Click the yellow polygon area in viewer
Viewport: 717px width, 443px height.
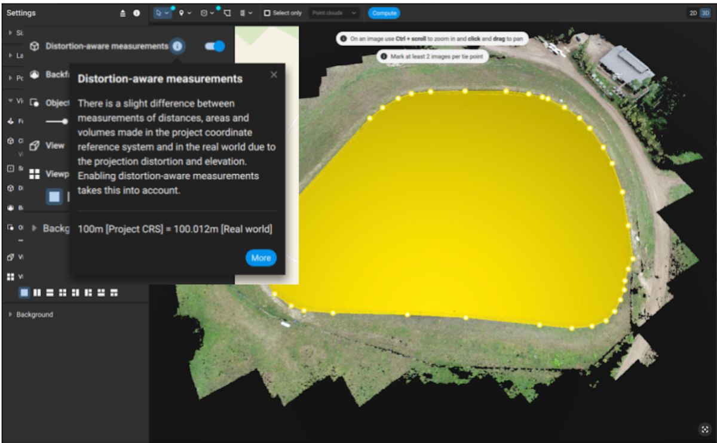pos(466,209)
